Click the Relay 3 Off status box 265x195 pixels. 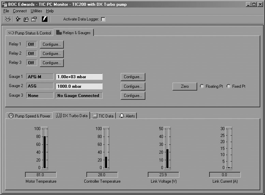click(31, 63)
